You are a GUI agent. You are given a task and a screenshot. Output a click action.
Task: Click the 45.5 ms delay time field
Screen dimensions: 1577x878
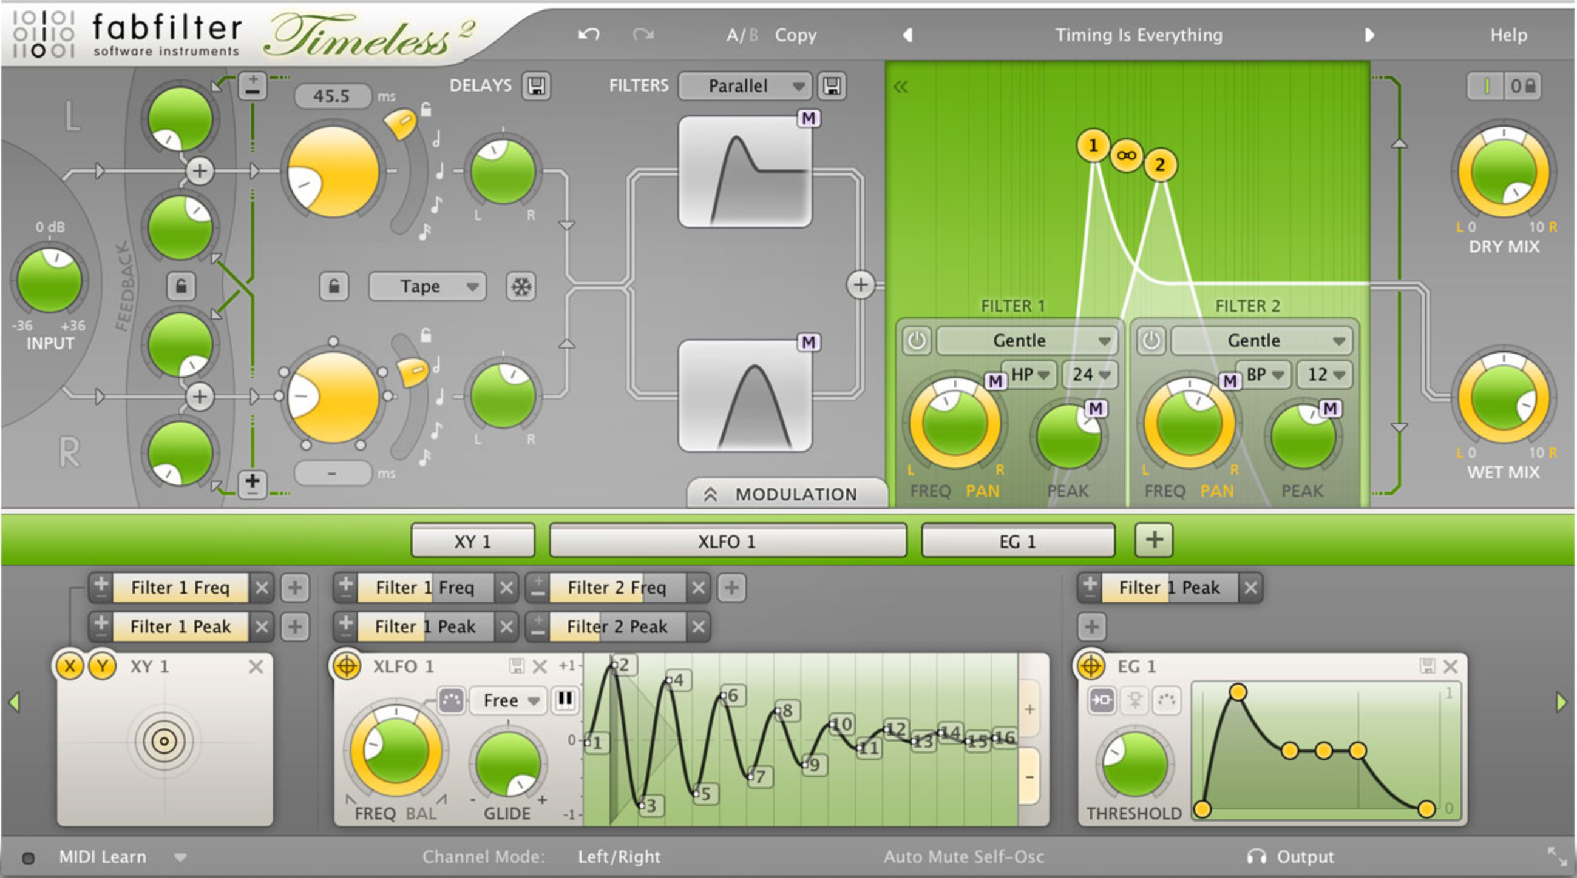[x=332, y=96]
